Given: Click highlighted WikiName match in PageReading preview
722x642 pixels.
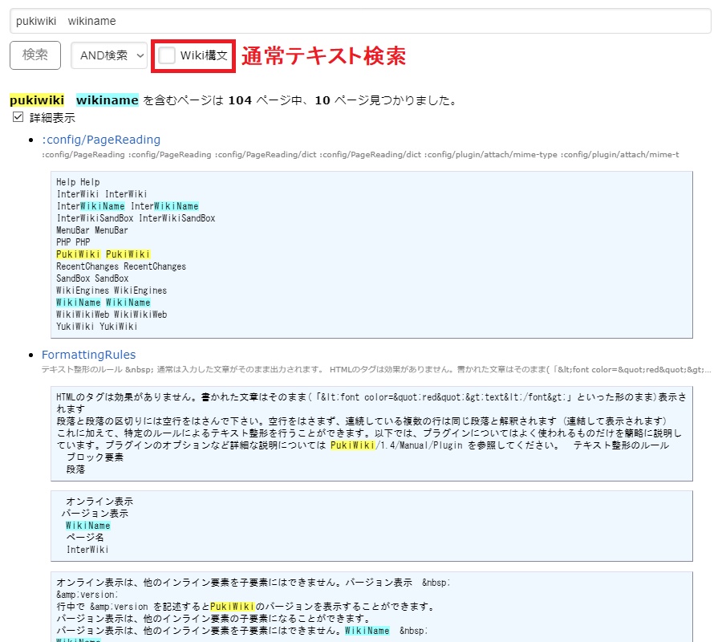Looking at the screenshot, I should (76, 303).
